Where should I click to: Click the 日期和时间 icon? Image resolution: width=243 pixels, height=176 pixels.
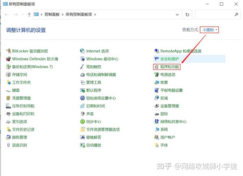(83, 106)
